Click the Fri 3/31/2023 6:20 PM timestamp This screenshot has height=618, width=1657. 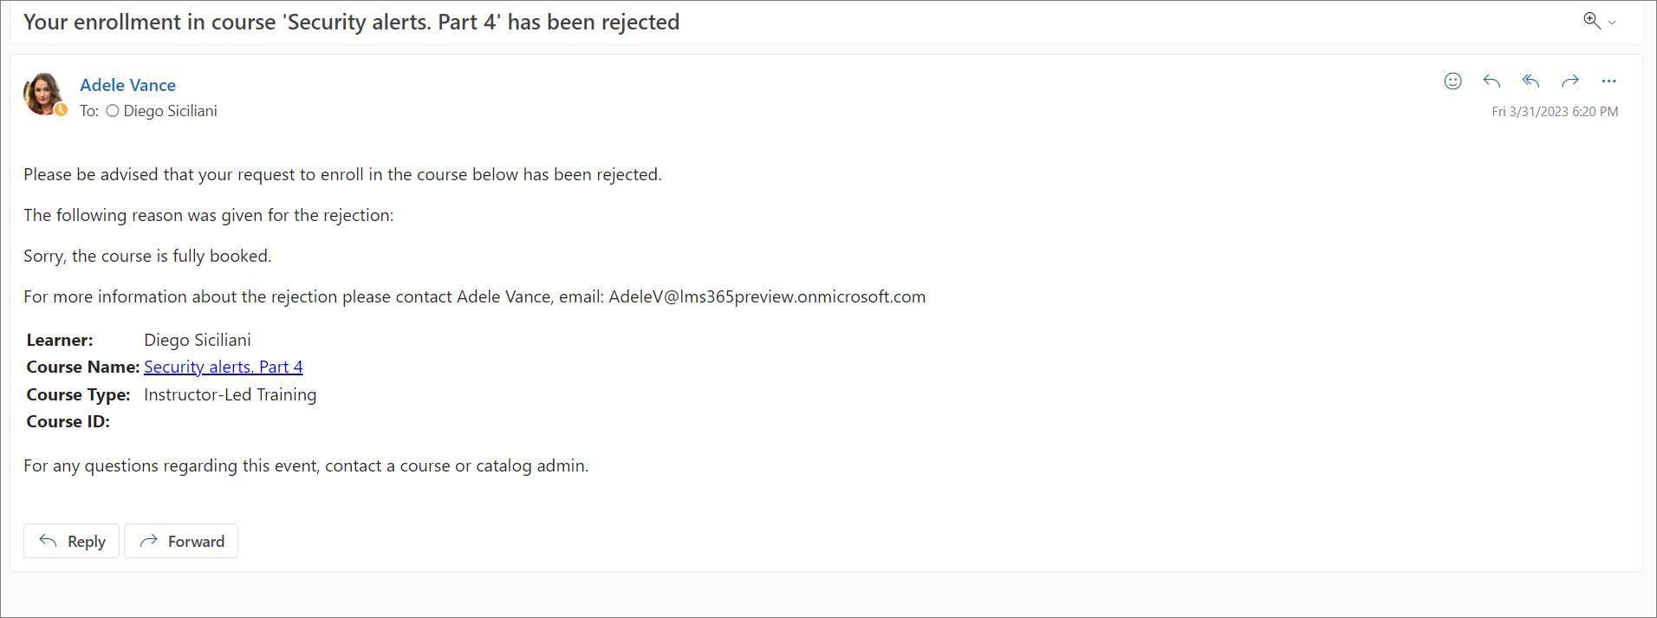1555,112
